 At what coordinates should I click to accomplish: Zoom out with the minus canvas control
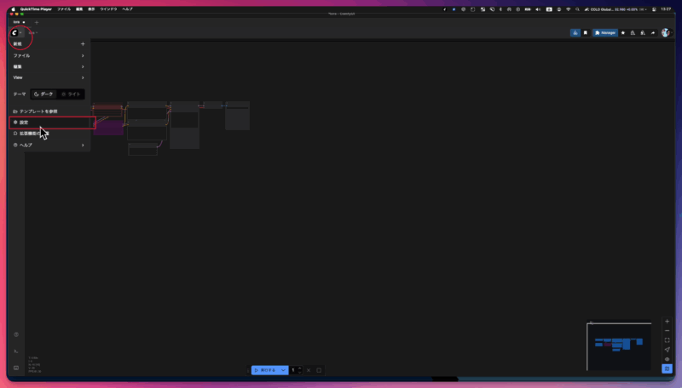(x=667, y=331)
